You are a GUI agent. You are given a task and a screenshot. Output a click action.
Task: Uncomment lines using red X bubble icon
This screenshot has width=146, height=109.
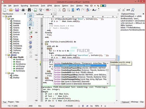pos(31,37)
